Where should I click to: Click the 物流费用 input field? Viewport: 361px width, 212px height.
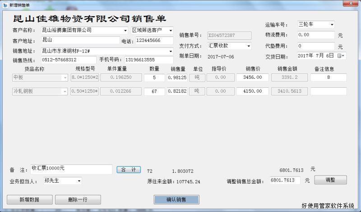point(315,35)
